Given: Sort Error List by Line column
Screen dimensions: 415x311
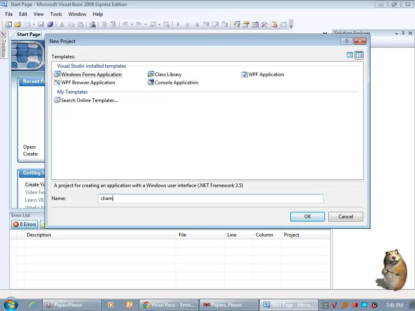Looking at the screenshot, I should [x=239, y=235].
